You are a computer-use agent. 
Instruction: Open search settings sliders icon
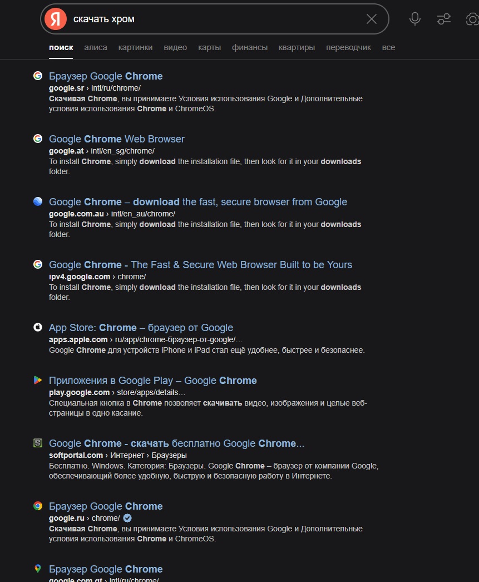[444, 19]
